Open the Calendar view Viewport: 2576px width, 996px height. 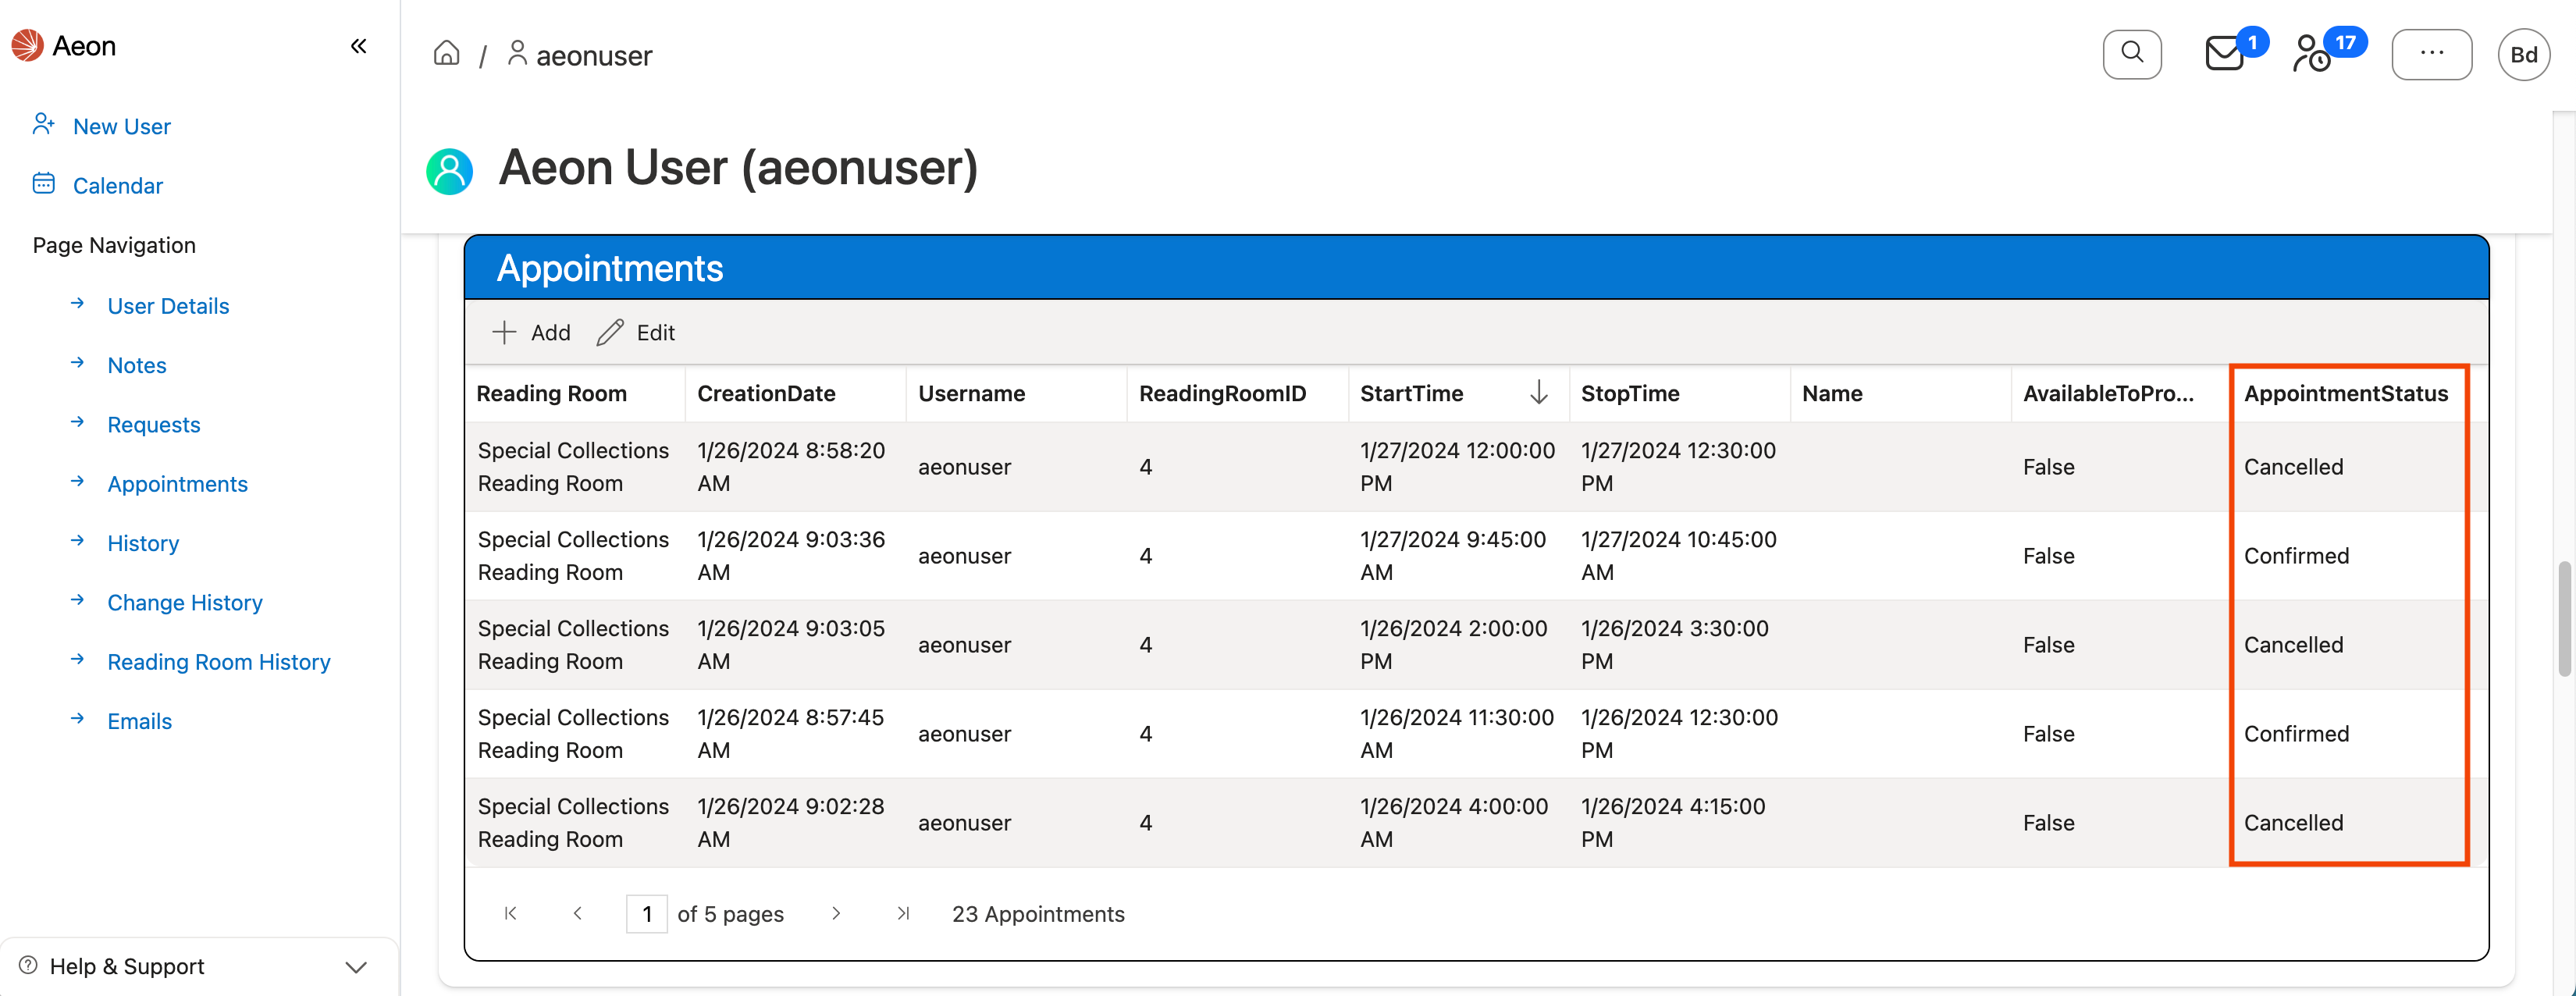(x=117, y=185)
